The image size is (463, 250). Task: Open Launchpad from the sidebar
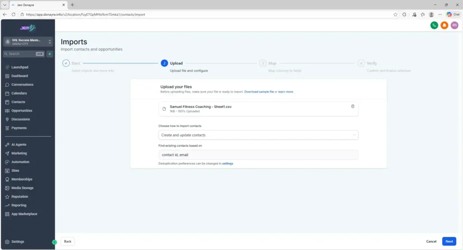click(20, 67)
